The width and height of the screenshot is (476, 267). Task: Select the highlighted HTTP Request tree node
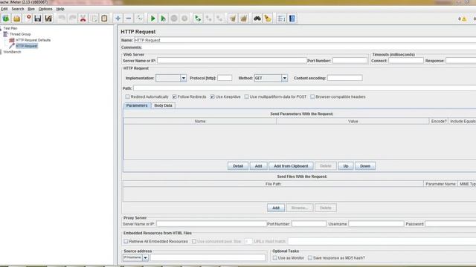tap(27, 46)
